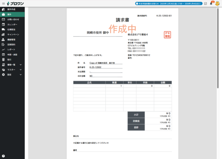This screenshot has height=159, width=222.
Task: Click the レポート chart icon
Action: tap(3, 49)
